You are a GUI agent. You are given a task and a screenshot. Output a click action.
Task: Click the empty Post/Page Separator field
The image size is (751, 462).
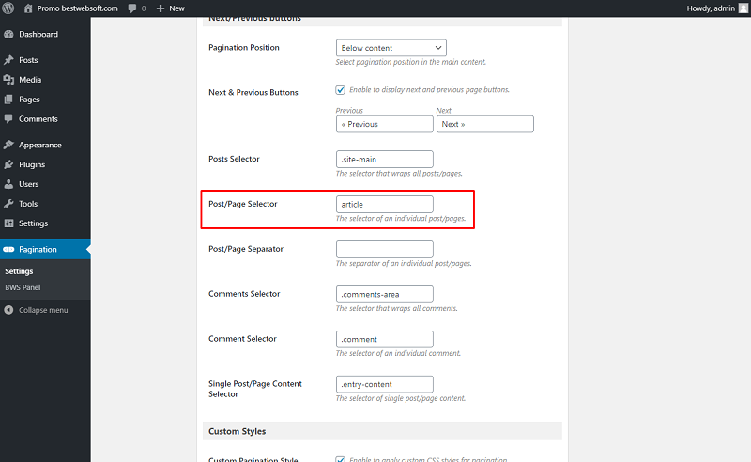385,249
